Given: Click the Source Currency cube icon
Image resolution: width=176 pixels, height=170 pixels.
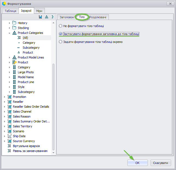Looking at the screenshot, I should pyautogui.click(x=10, y=141).
